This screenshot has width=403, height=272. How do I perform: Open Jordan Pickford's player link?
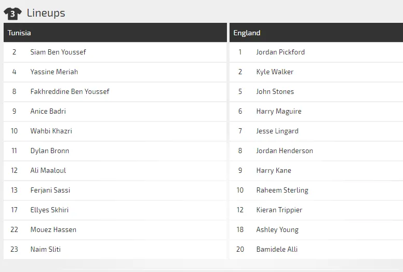pos(280,52)
